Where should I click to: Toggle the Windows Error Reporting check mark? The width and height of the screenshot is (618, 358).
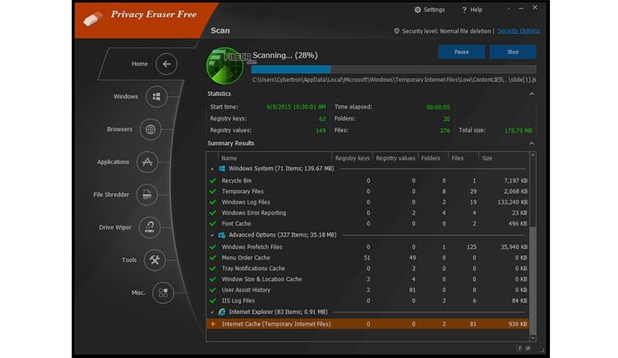click(213, 213)
